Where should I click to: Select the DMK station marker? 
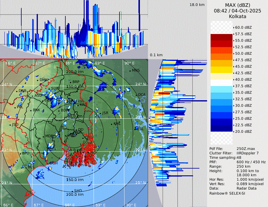38,80
